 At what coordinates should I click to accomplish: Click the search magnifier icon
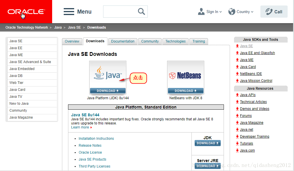point(141,12)
